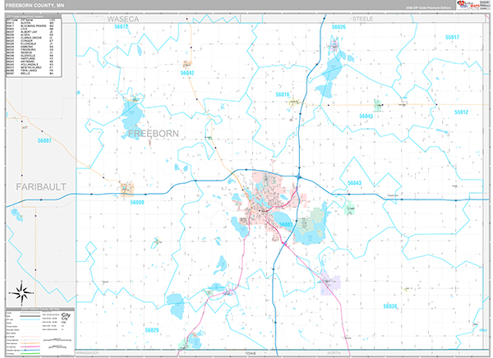Click the green town area near ZIP 56045
The image size is (493, 358).
[379, 104]
